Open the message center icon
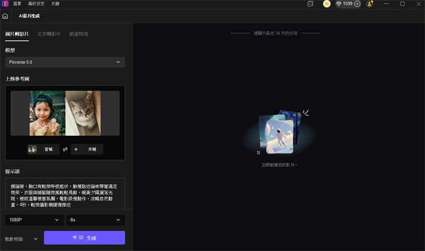This screenshot has width=425, height=251. click(x=310, y=4)
